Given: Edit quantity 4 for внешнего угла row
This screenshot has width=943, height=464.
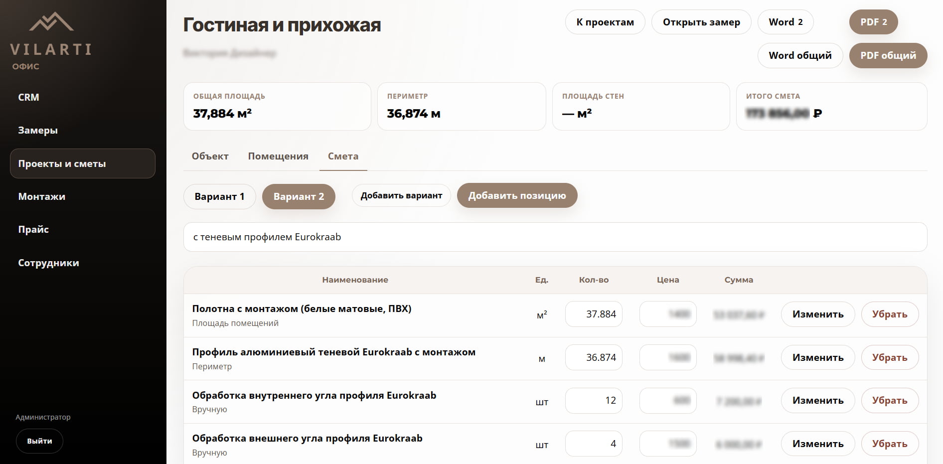Looking at the screenshot, I should [594, 444].
